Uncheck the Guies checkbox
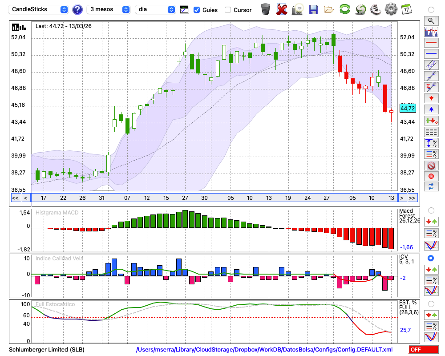The height and width of the screenshot is (356, 445). 196,10
